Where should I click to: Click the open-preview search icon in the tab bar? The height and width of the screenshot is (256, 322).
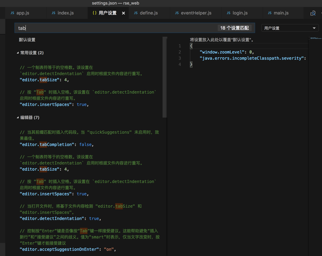313,13
